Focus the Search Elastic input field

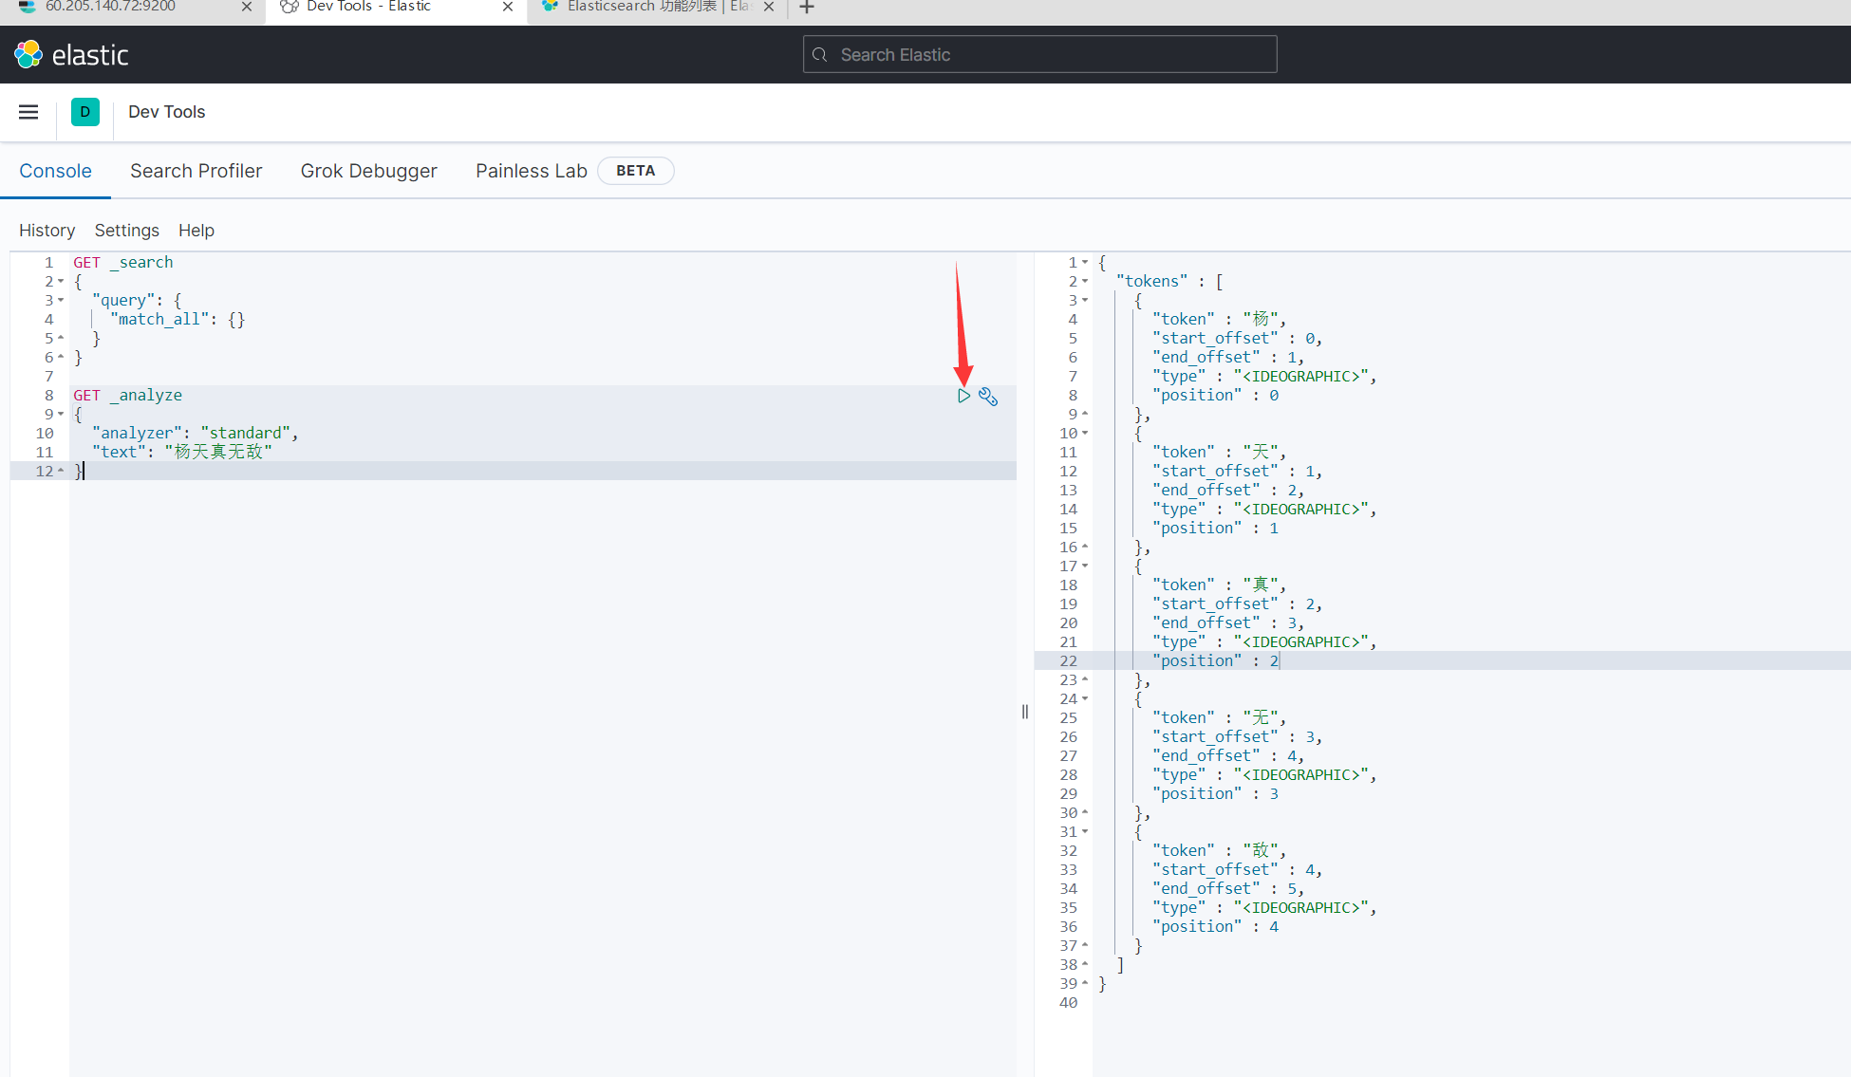pos(1039,54)
